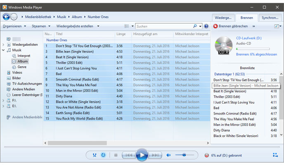The image size is (284, 165).
Task: Toggle shuffle mode icon
Action: 95,155
